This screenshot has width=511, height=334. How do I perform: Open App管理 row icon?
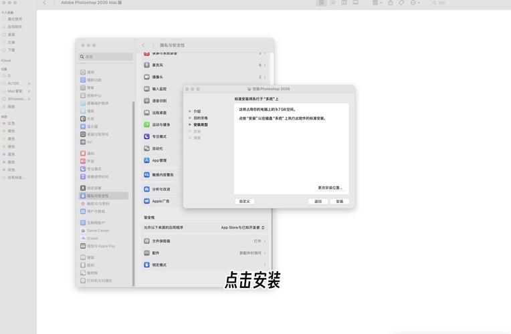click(x=146, y=160)
